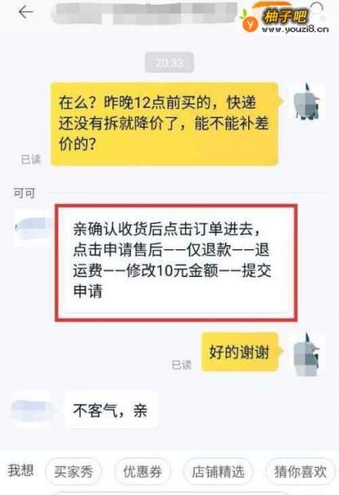Tap the seller's blurred avatar beside refund instructions
The height and width of the screenshot is (495, 339).
point(32,227)
